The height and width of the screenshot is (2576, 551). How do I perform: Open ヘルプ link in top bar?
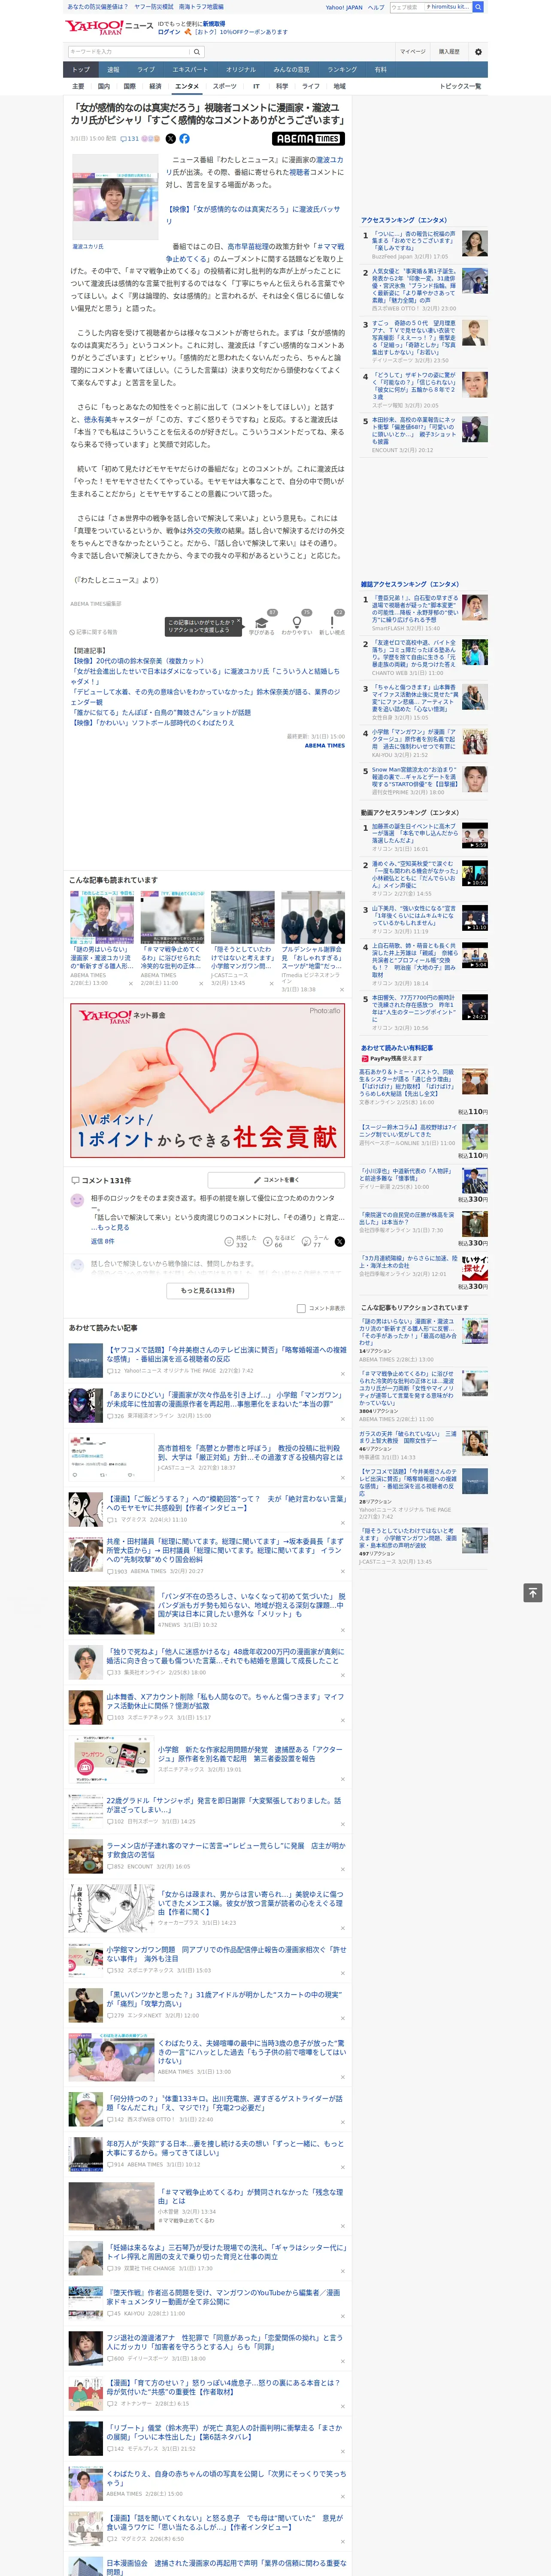[375, 7]
